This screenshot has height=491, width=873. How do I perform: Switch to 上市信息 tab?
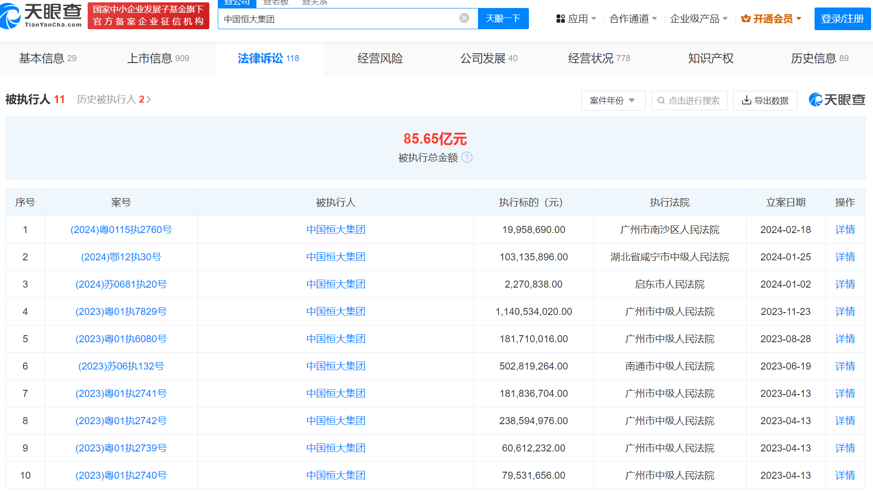coord(158,58)
